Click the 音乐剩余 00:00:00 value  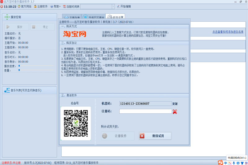pos(23,62)
